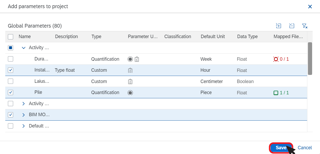Click the expand all rows icon
Image resolution: width=320 pixels, height=154 pixels.
(278, 26)
